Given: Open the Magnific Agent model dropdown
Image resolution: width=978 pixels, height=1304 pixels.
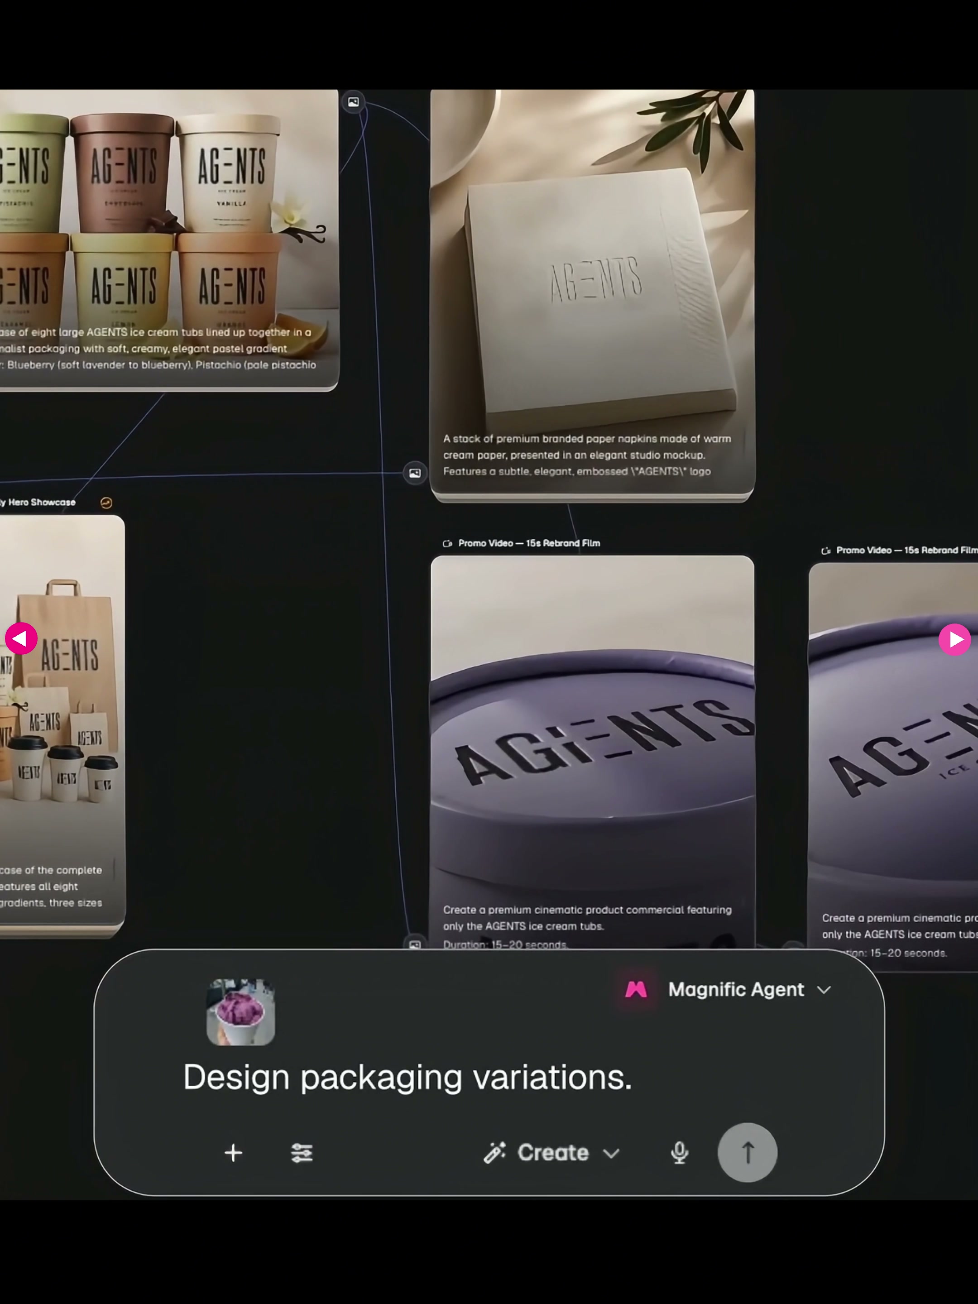Looking at the screenshot, I should 728,989.
